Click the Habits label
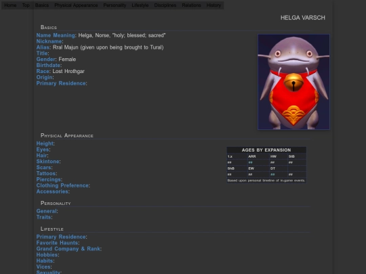Viewport: 366px width, 274px height. pos(45,261)
